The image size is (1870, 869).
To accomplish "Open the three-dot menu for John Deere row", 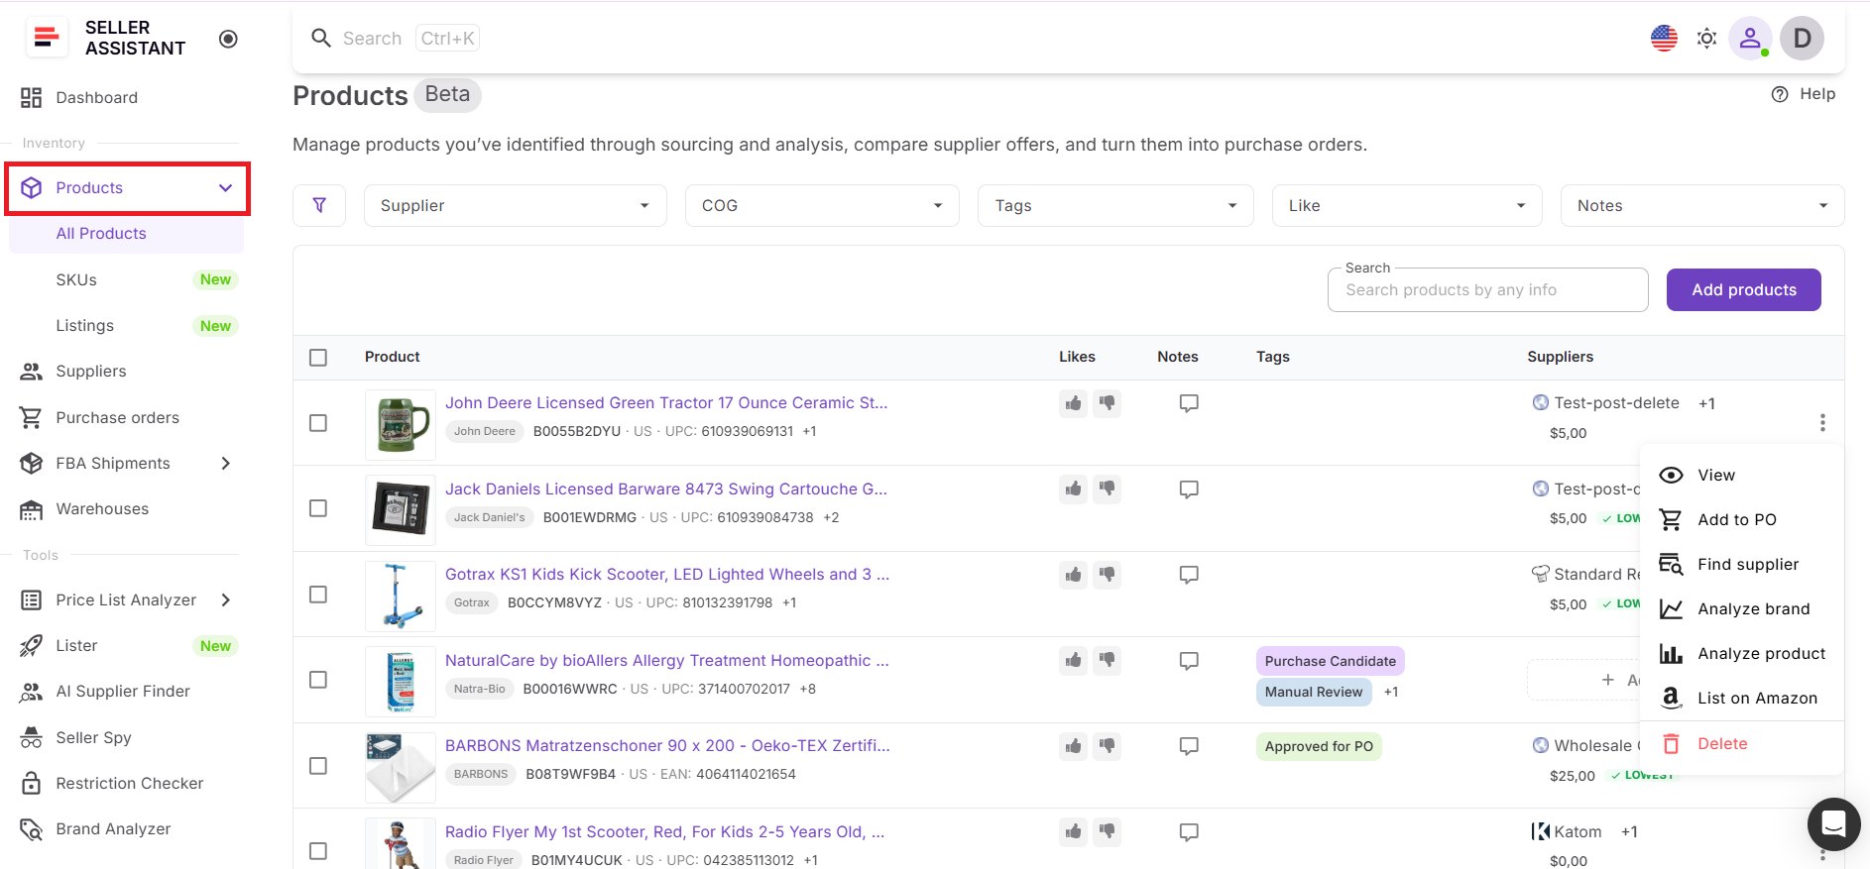I will coord(1822,423).
